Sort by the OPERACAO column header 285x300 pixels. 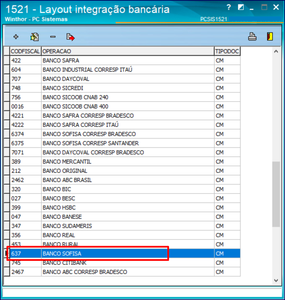click(128, 51)
